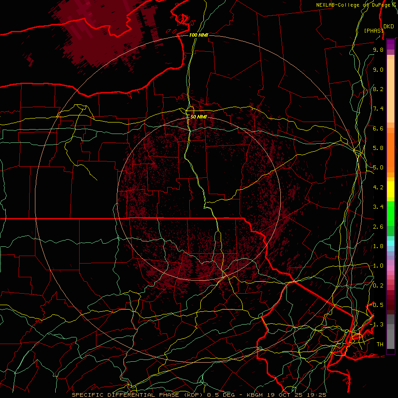
Task: Click the 0.2 value on the color scale
Action: click(x=378, y=286)
